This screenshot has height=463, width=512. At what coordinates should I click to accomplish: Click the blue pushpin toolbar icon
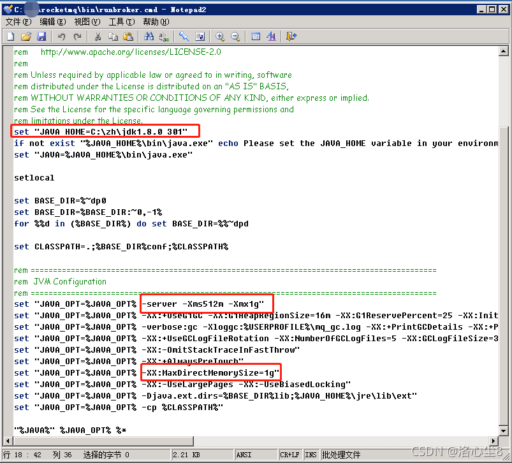tap(184, 36)
